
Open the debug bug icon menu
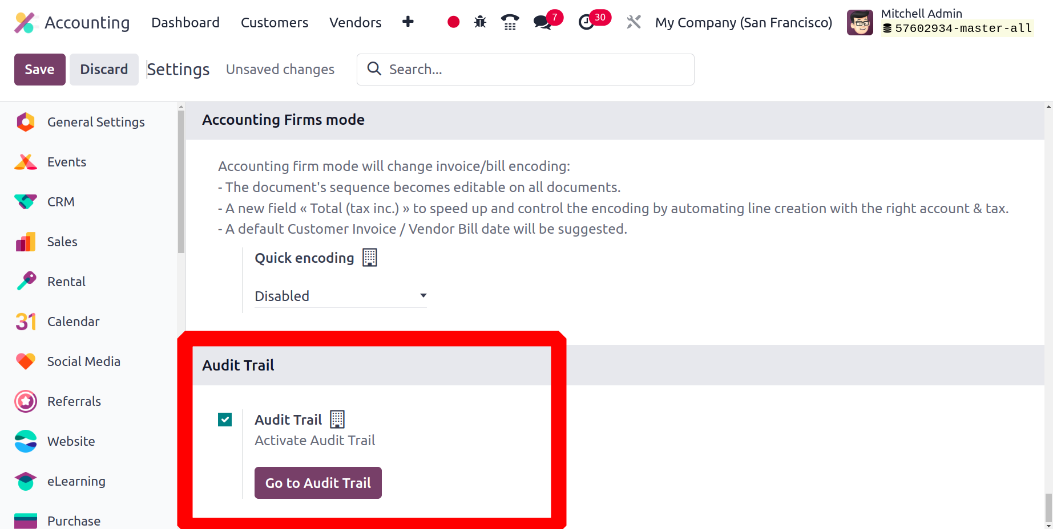click(480, 22)
